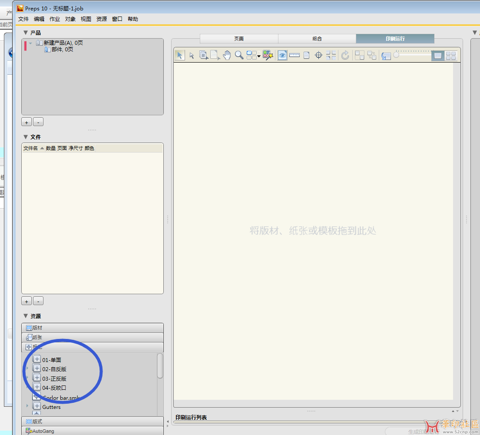The height and width of the screenshot is (435, 480).
Task: Click the 净尺寸 column header
Action: click(76, 148)
